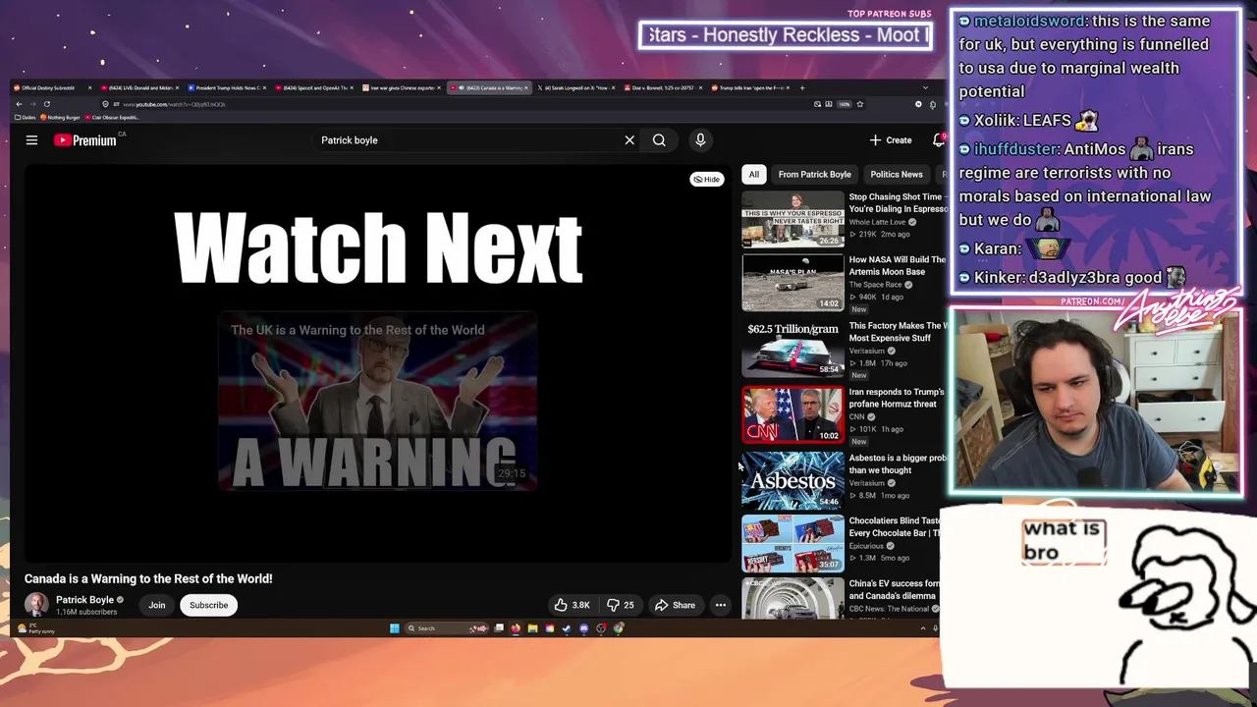Open Discord from the taskbar
1257x707 pixels.
click(583, 628)
